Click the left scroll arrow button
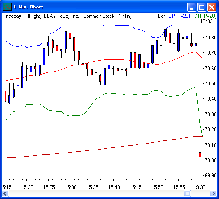This screenshot has width=219, height=199. [5, 193]
